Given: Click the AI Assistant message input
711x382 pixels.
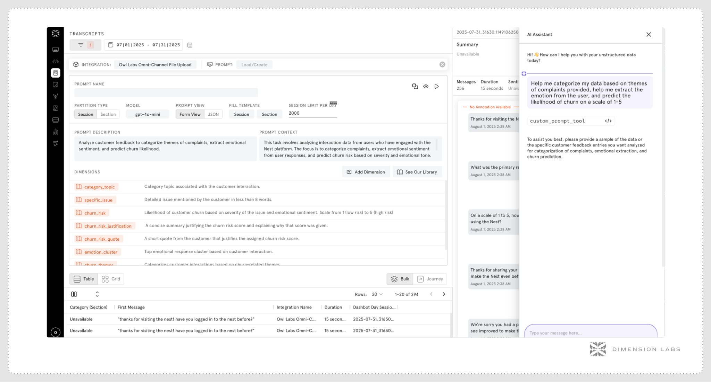Looking at the screenshot, I should [590, 332].
